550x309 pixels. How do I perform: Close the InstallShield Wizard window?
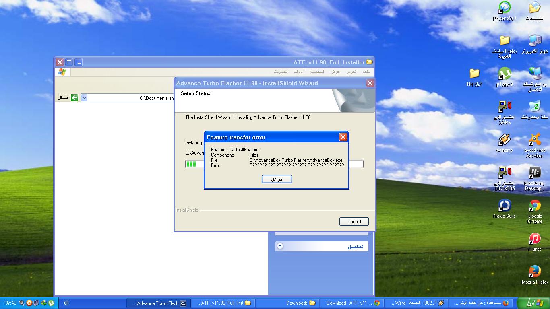[x=370, y=83]
